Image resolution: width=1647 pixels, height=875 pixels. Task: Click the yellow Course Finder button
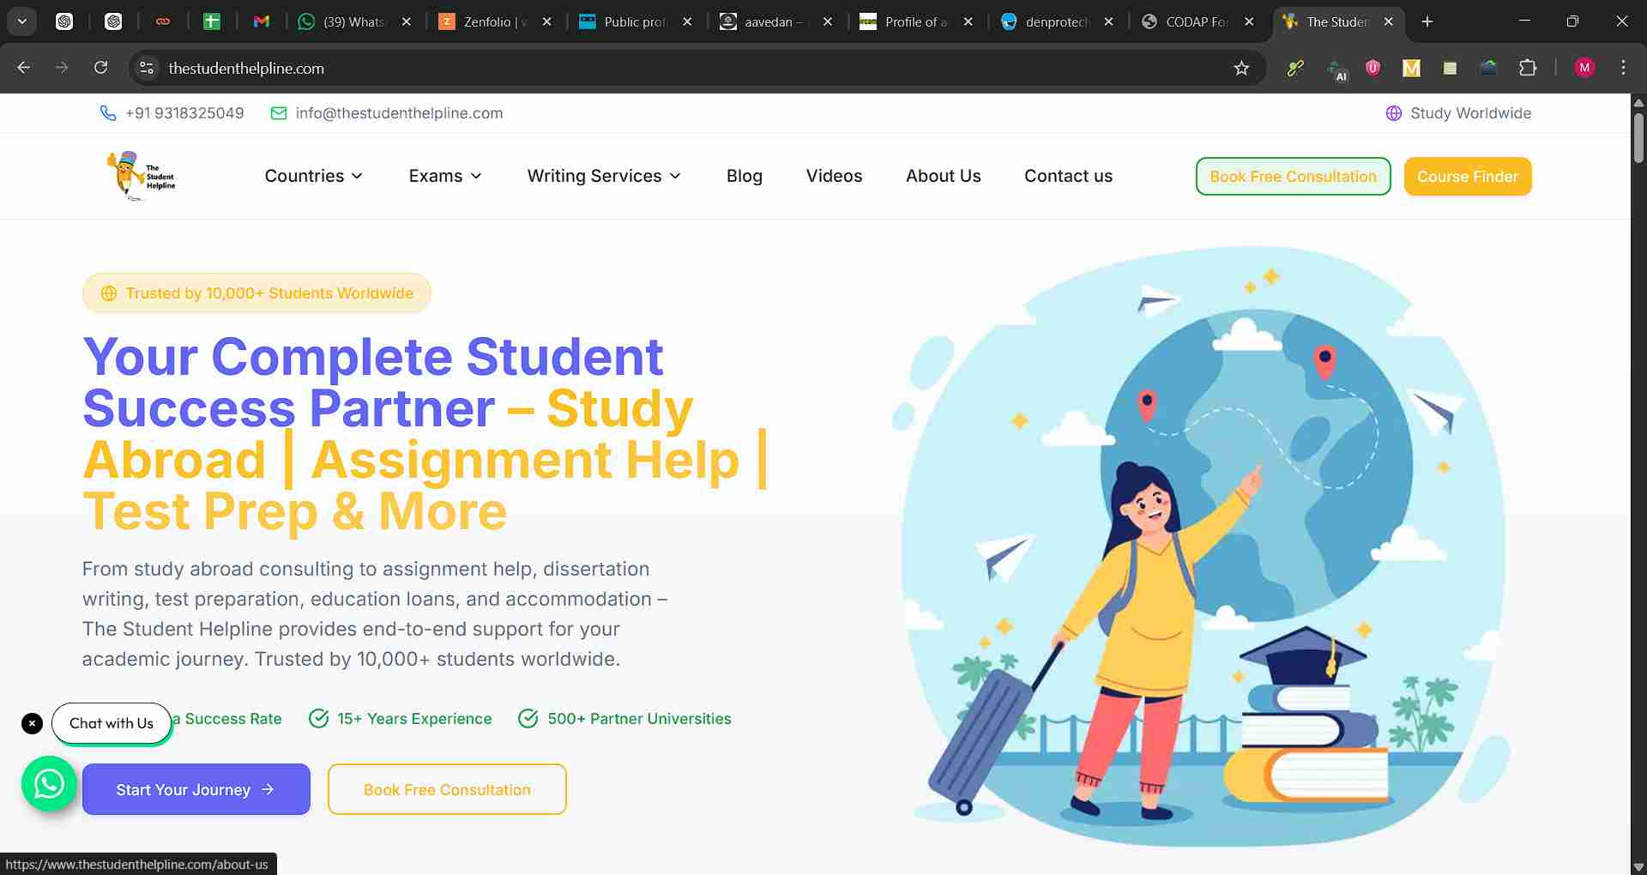coord(1467,177)
